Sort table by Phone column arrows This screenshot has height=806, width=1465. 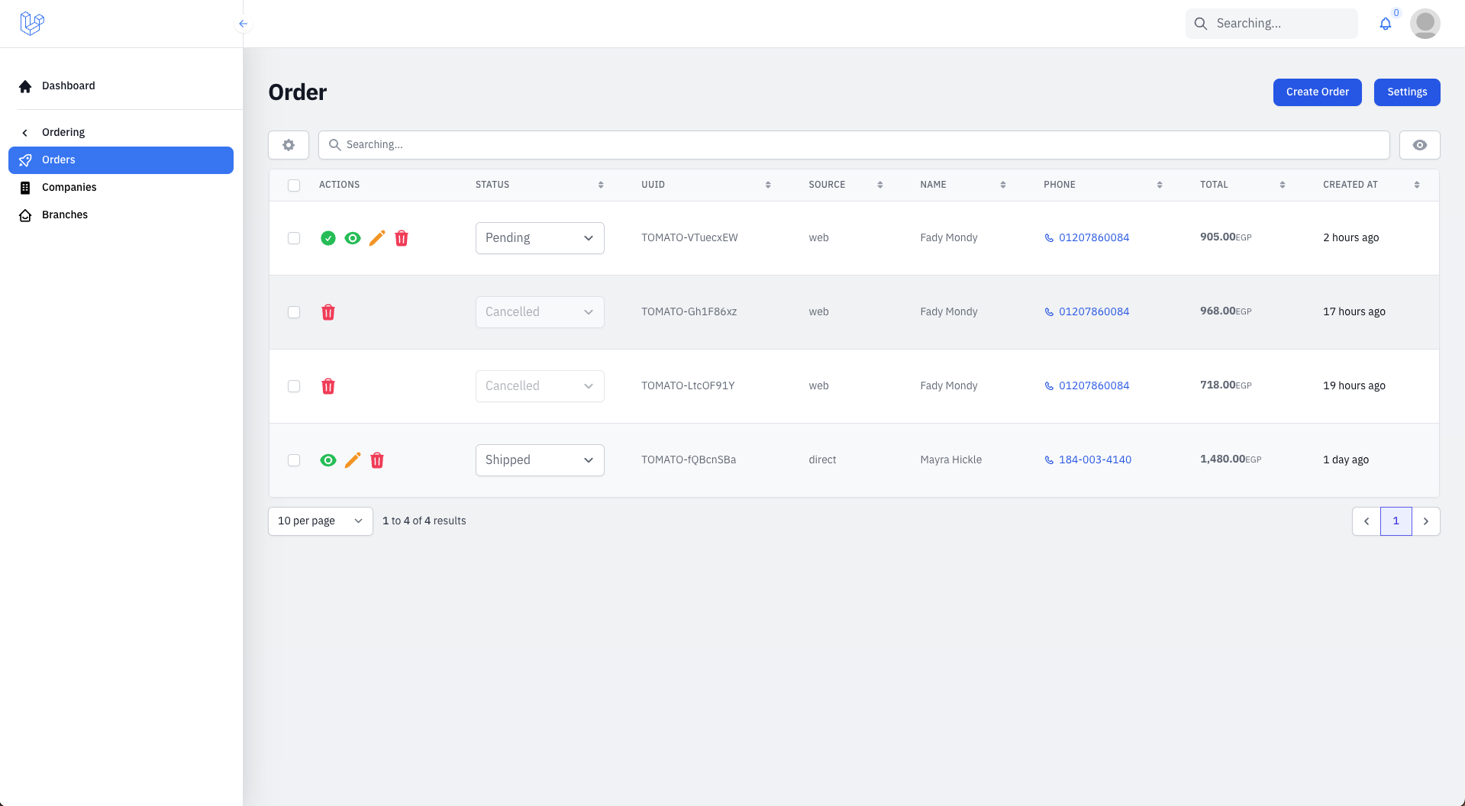pos(1160,185)
